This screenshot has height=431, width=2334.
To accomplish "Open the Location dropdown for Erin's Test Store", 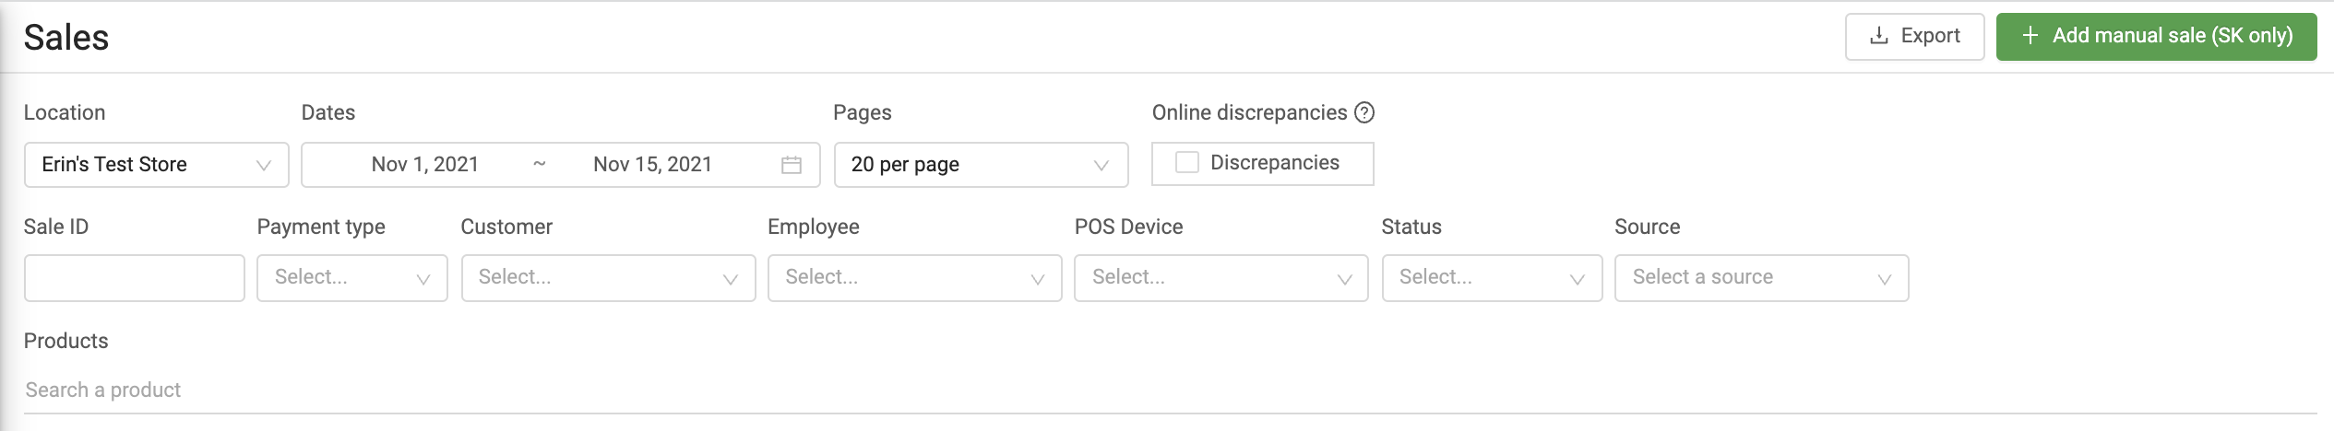I will tap(156, 165).
